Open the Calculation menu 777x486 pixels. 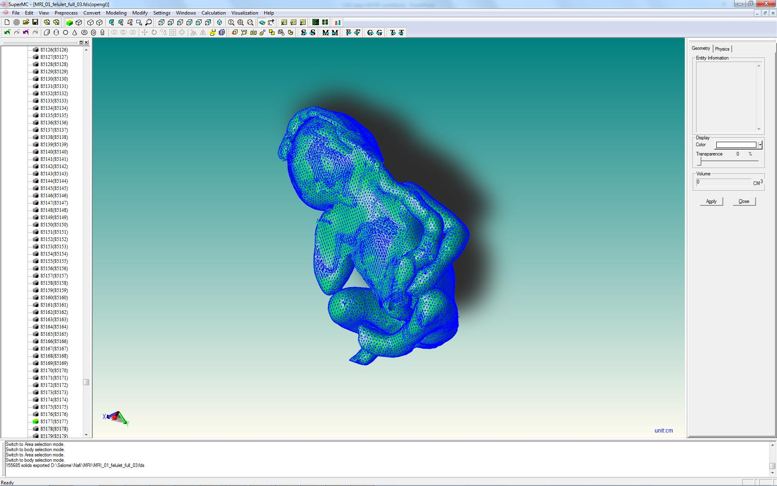214,13
